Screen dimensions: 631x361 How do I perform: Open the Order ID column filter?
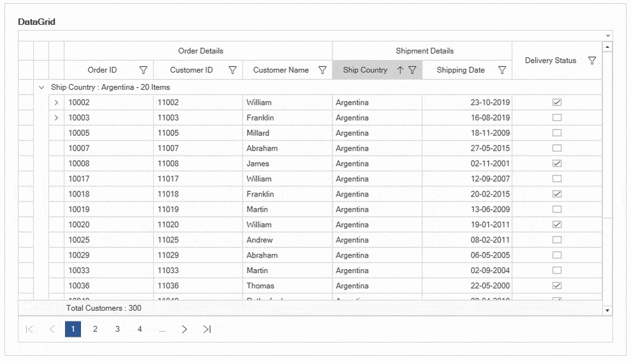coord(144,70)
